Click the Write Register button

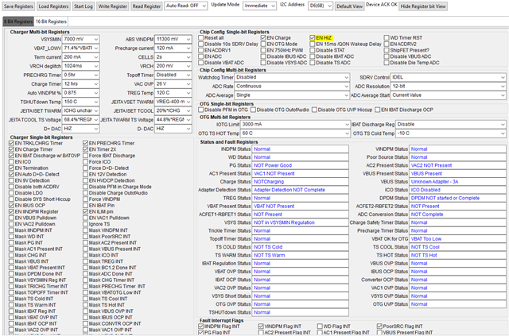(x=113, y=6)
